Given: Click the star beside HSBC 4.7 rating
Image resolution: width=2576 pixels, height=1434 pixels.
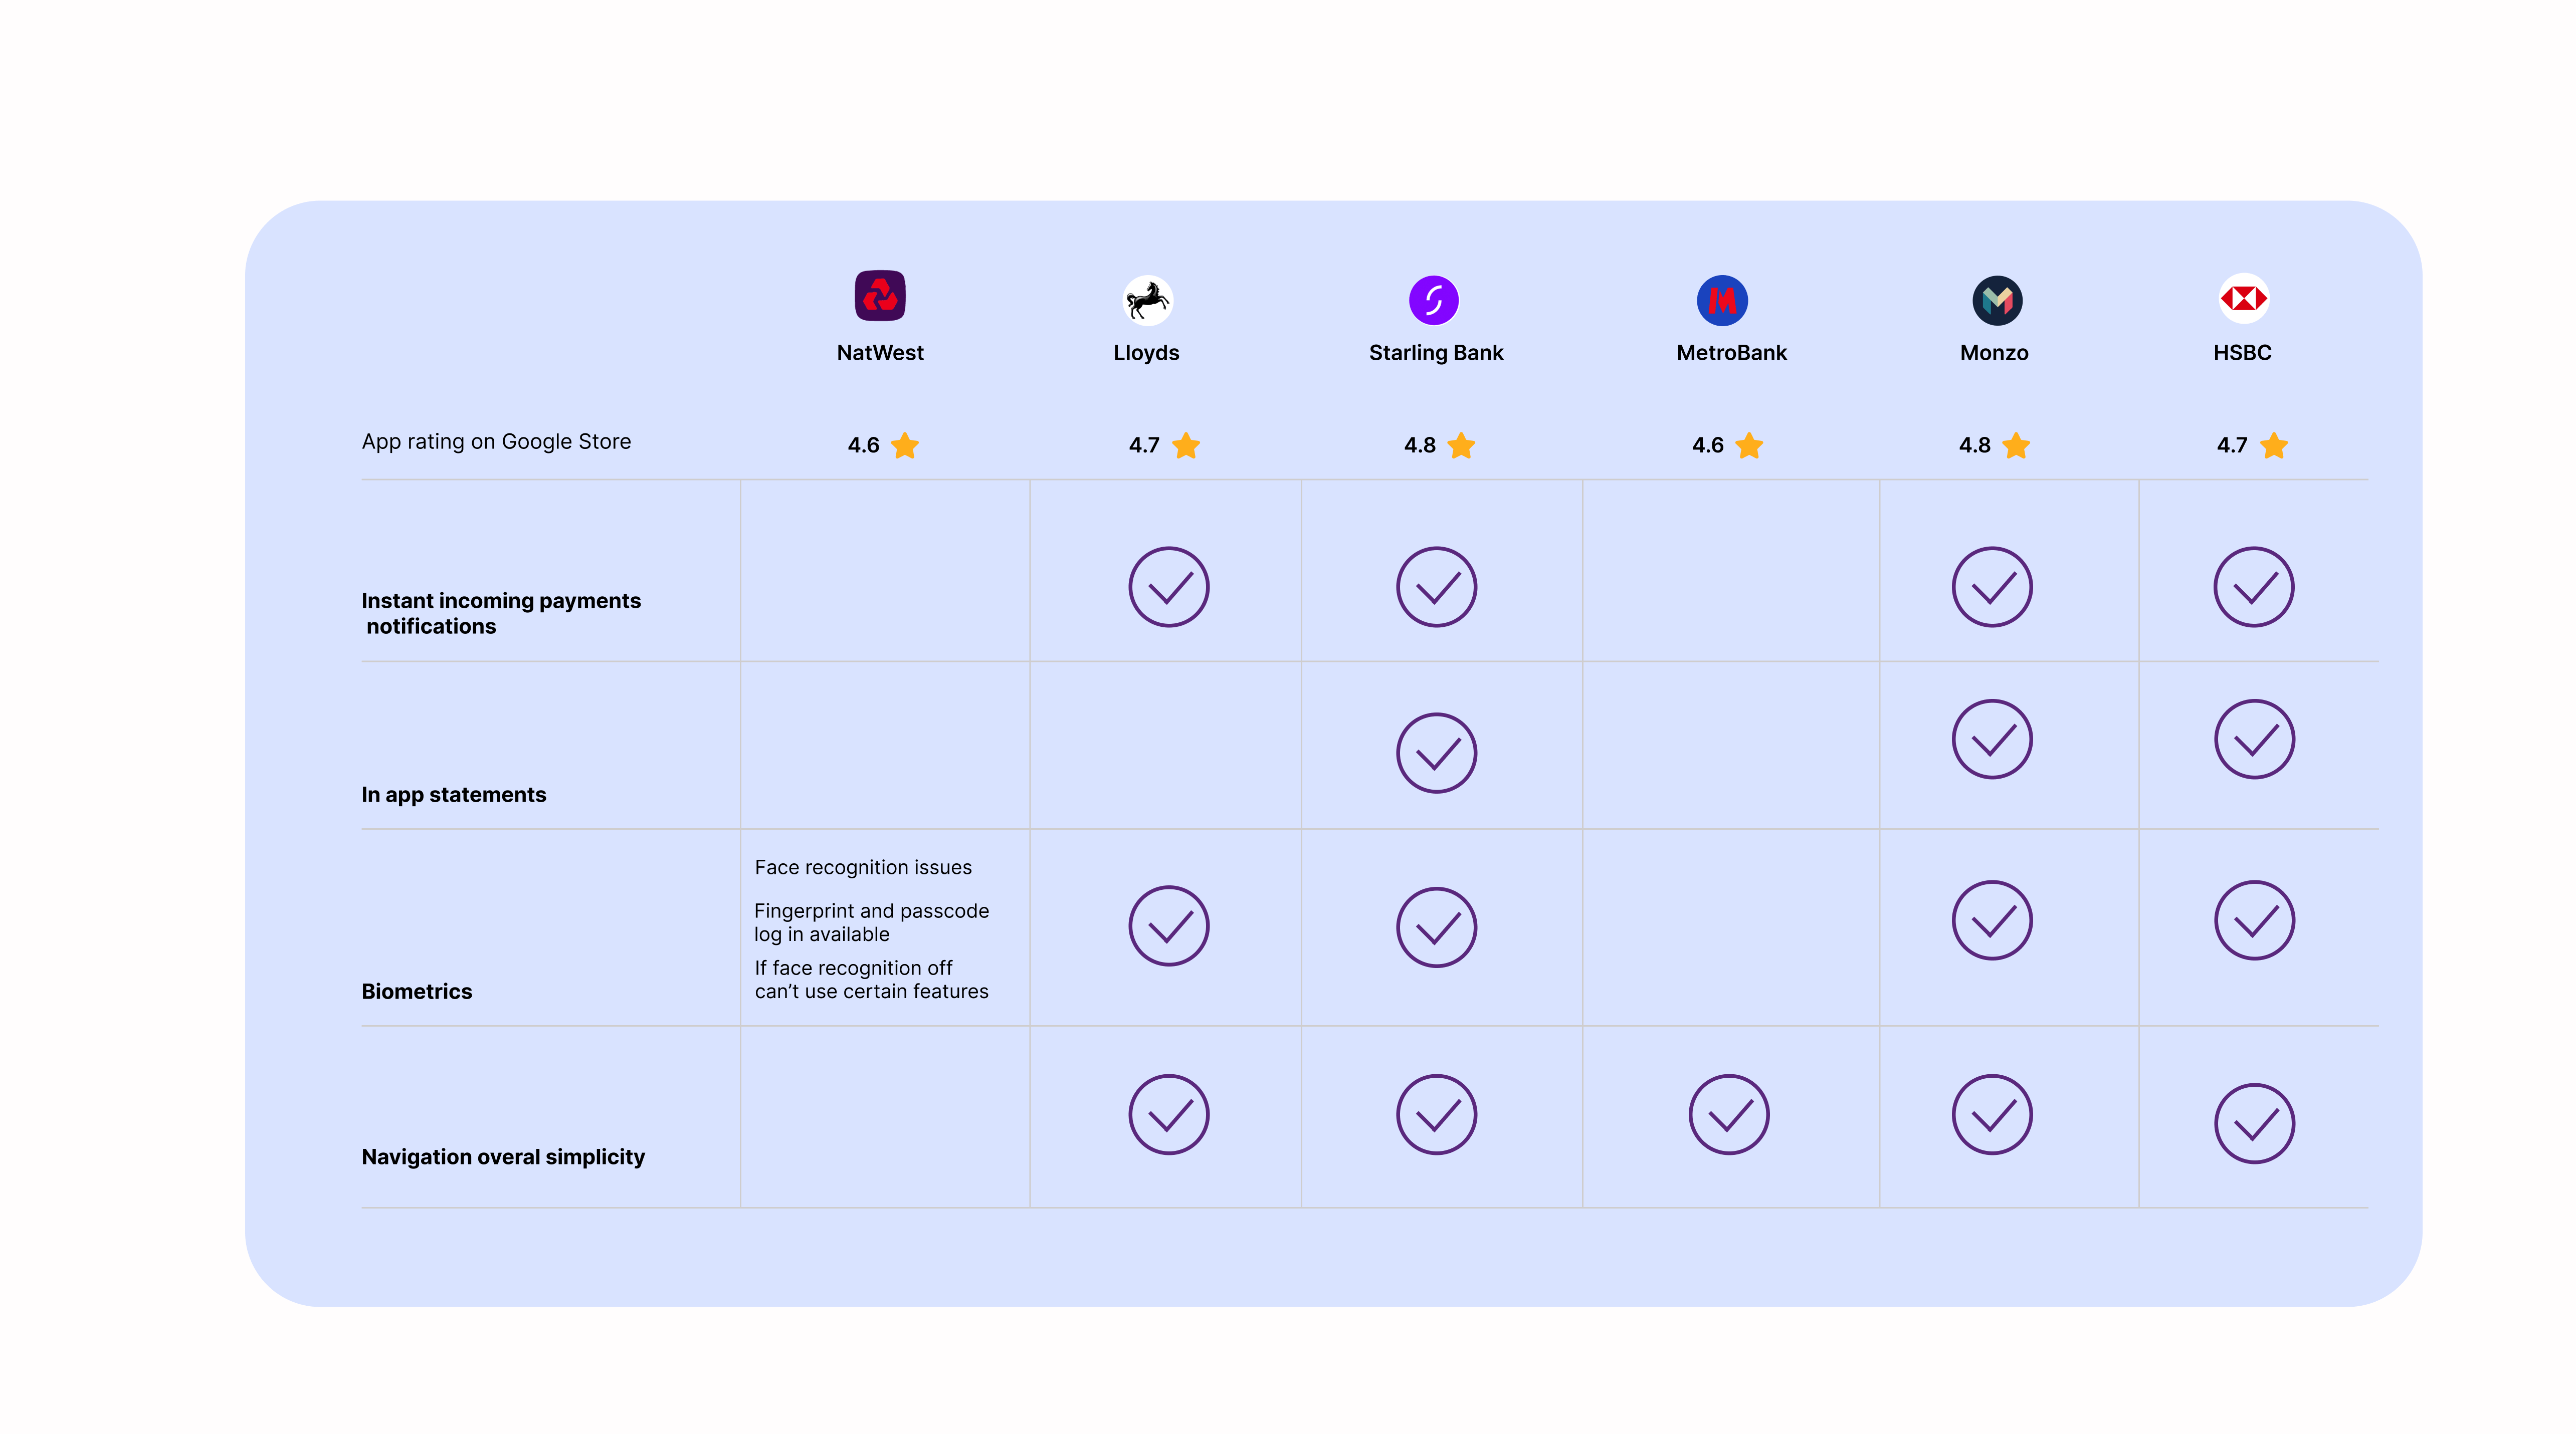Looking at the screenshot, I should [x=2274, y=446].
